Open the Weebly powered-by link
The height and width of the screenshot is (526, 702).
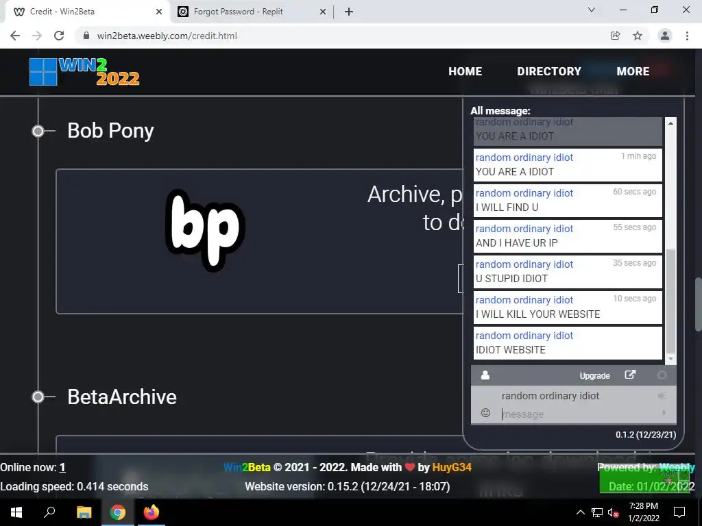pos(677,467)
